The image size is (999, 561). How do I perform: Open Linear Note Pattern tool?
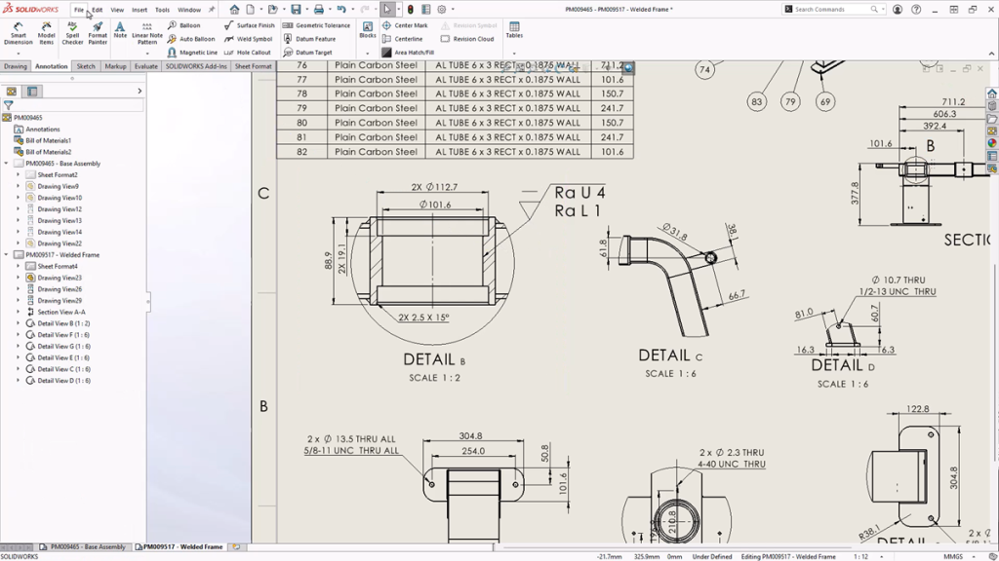point(147,32)
